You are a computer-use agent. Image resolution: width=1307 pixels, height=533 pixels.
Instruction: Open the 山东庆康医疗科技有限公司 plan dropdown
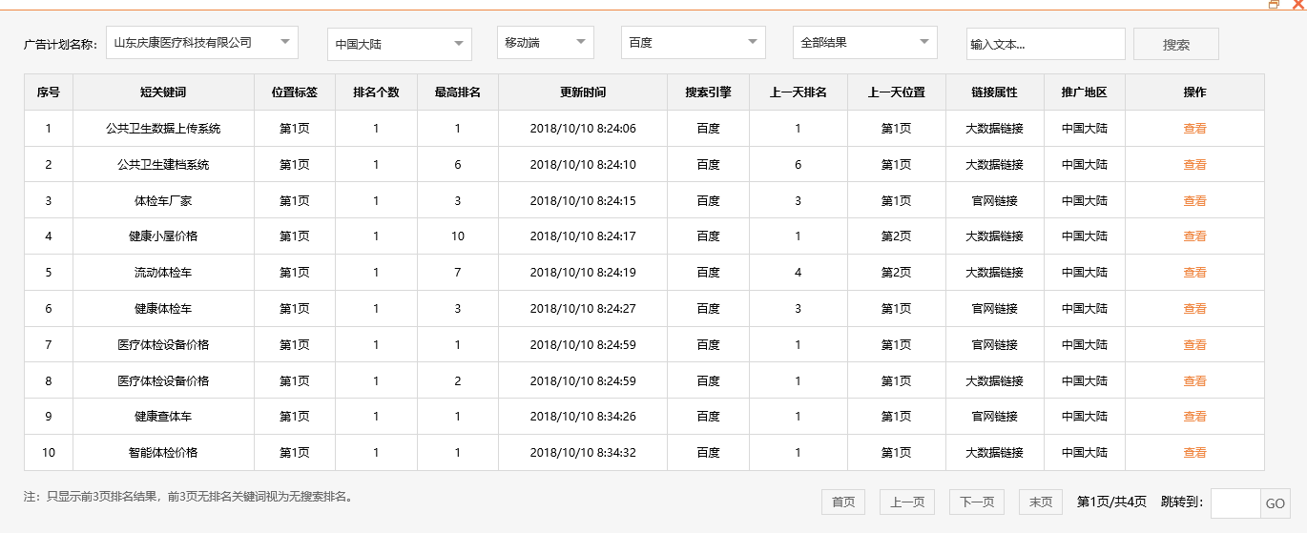click(x=202, y=43)
